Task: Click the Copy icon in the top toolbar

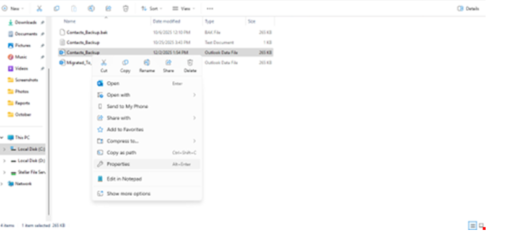Action: [x=56, y=9]
